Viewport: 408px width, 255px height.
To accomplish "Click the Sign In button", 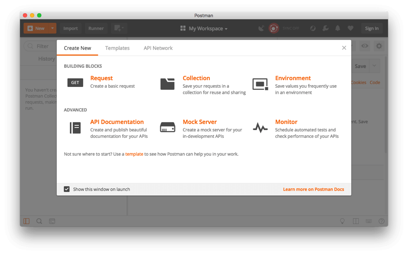I will (x=372, y=29).
